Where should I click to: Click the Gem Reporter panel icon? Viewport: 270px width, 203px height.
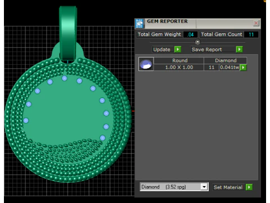[x=139, y=24]
